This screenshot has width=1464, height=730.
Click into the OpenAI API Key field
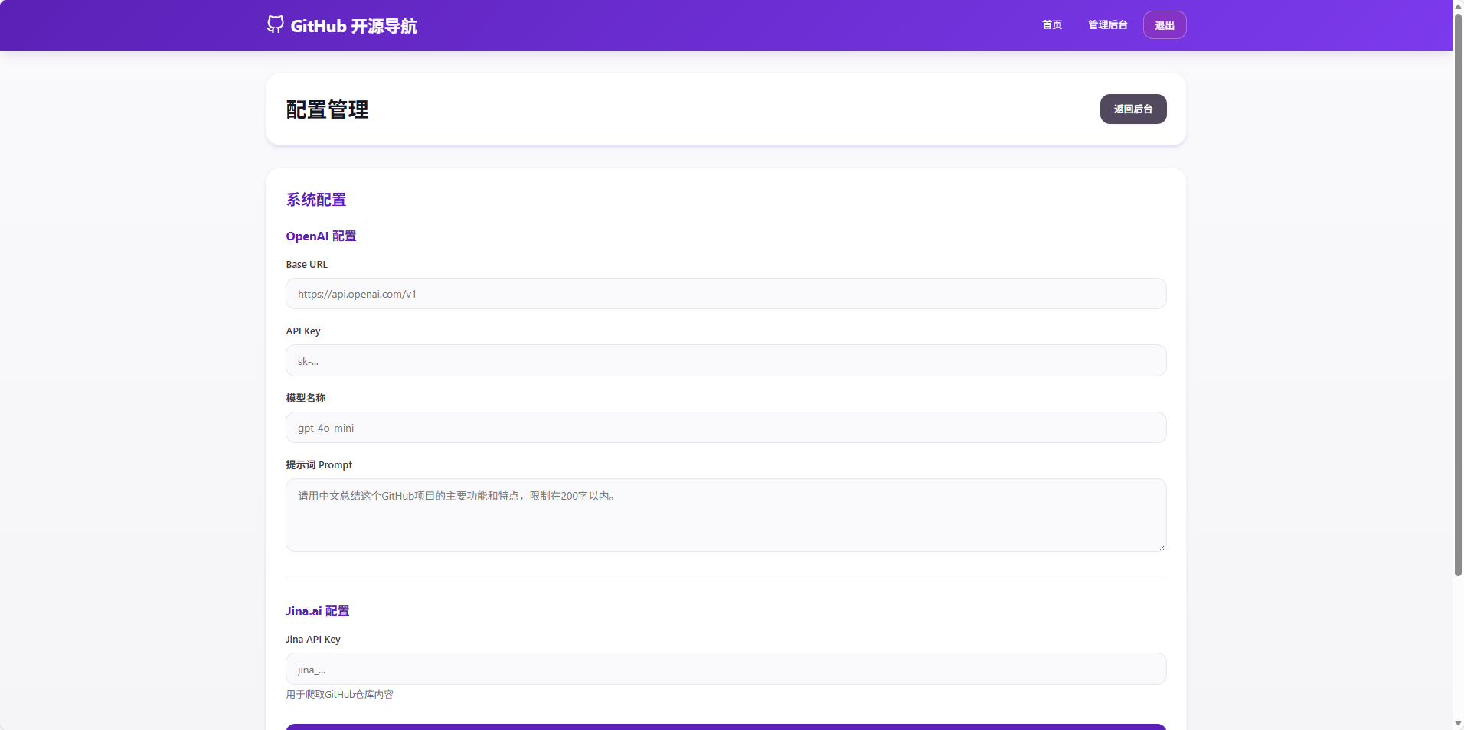tap(725, 361)
